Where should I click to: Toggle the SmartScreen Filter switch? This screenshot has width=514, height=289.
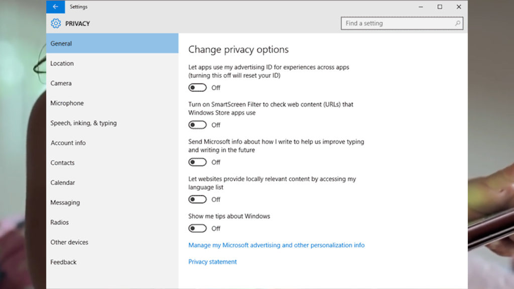[197, 125]
